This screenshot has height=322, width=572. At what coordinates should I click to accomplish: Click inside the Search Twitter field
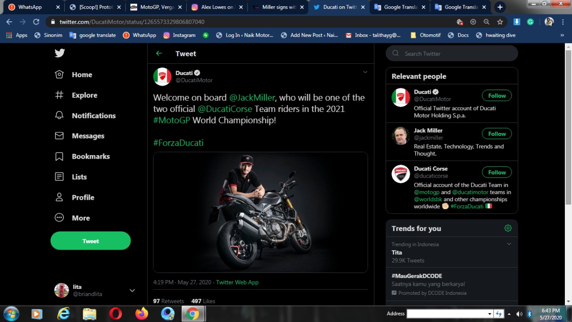456,54
